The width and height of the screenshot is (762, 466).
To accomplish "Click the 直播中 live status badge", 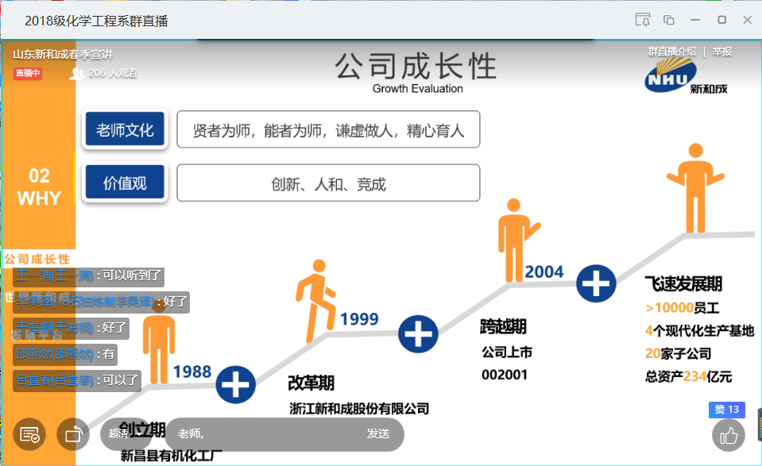I will pos(27,74).
